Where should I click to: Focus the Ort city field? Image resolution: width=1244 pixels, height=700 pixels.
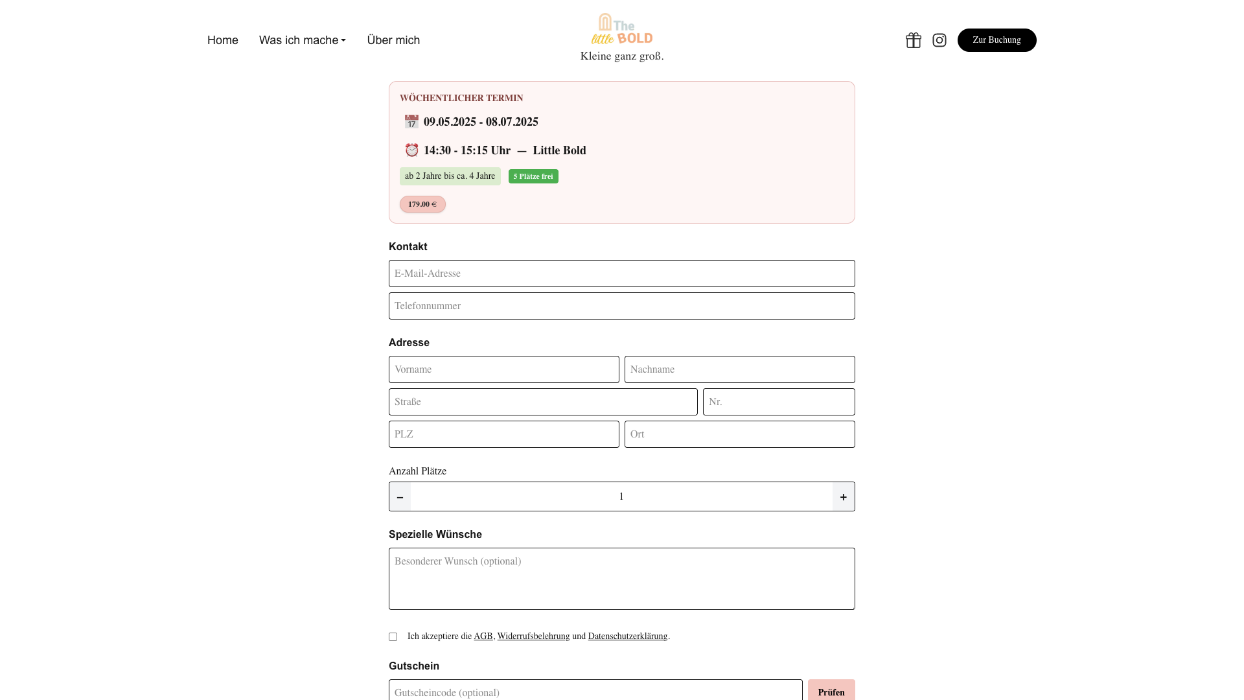click(x=740, y=434)
